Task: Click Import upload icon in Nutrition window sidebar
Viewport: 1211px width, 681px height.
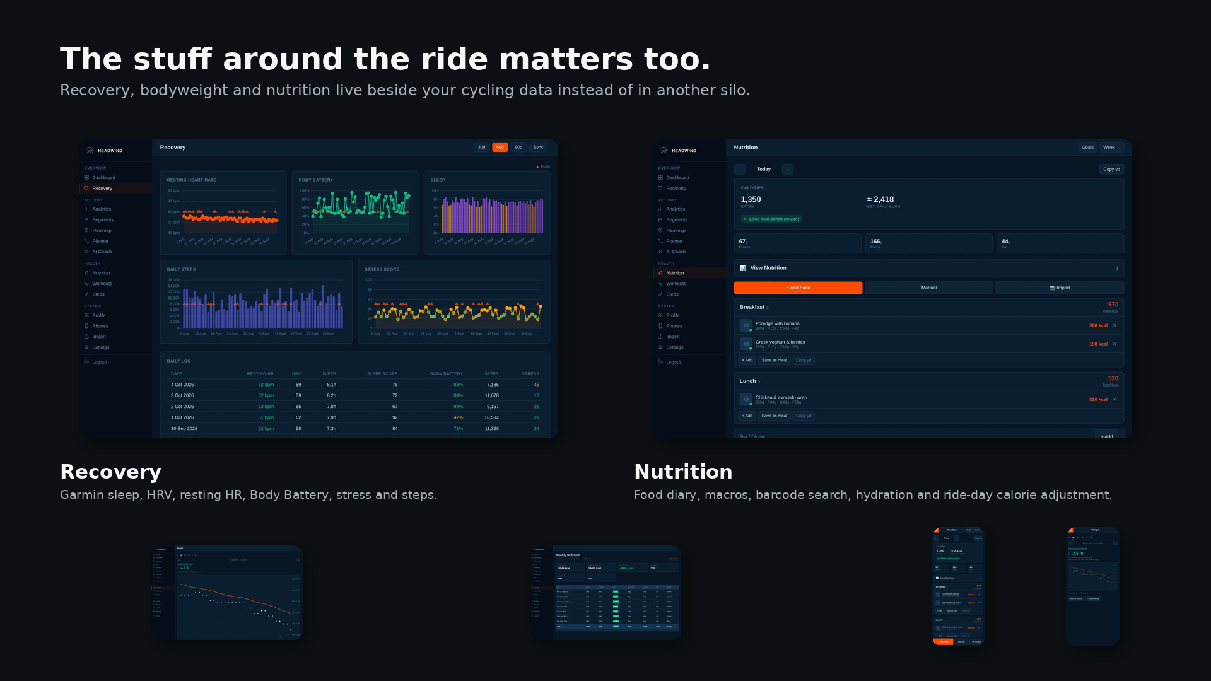Action: click(660, 337)
